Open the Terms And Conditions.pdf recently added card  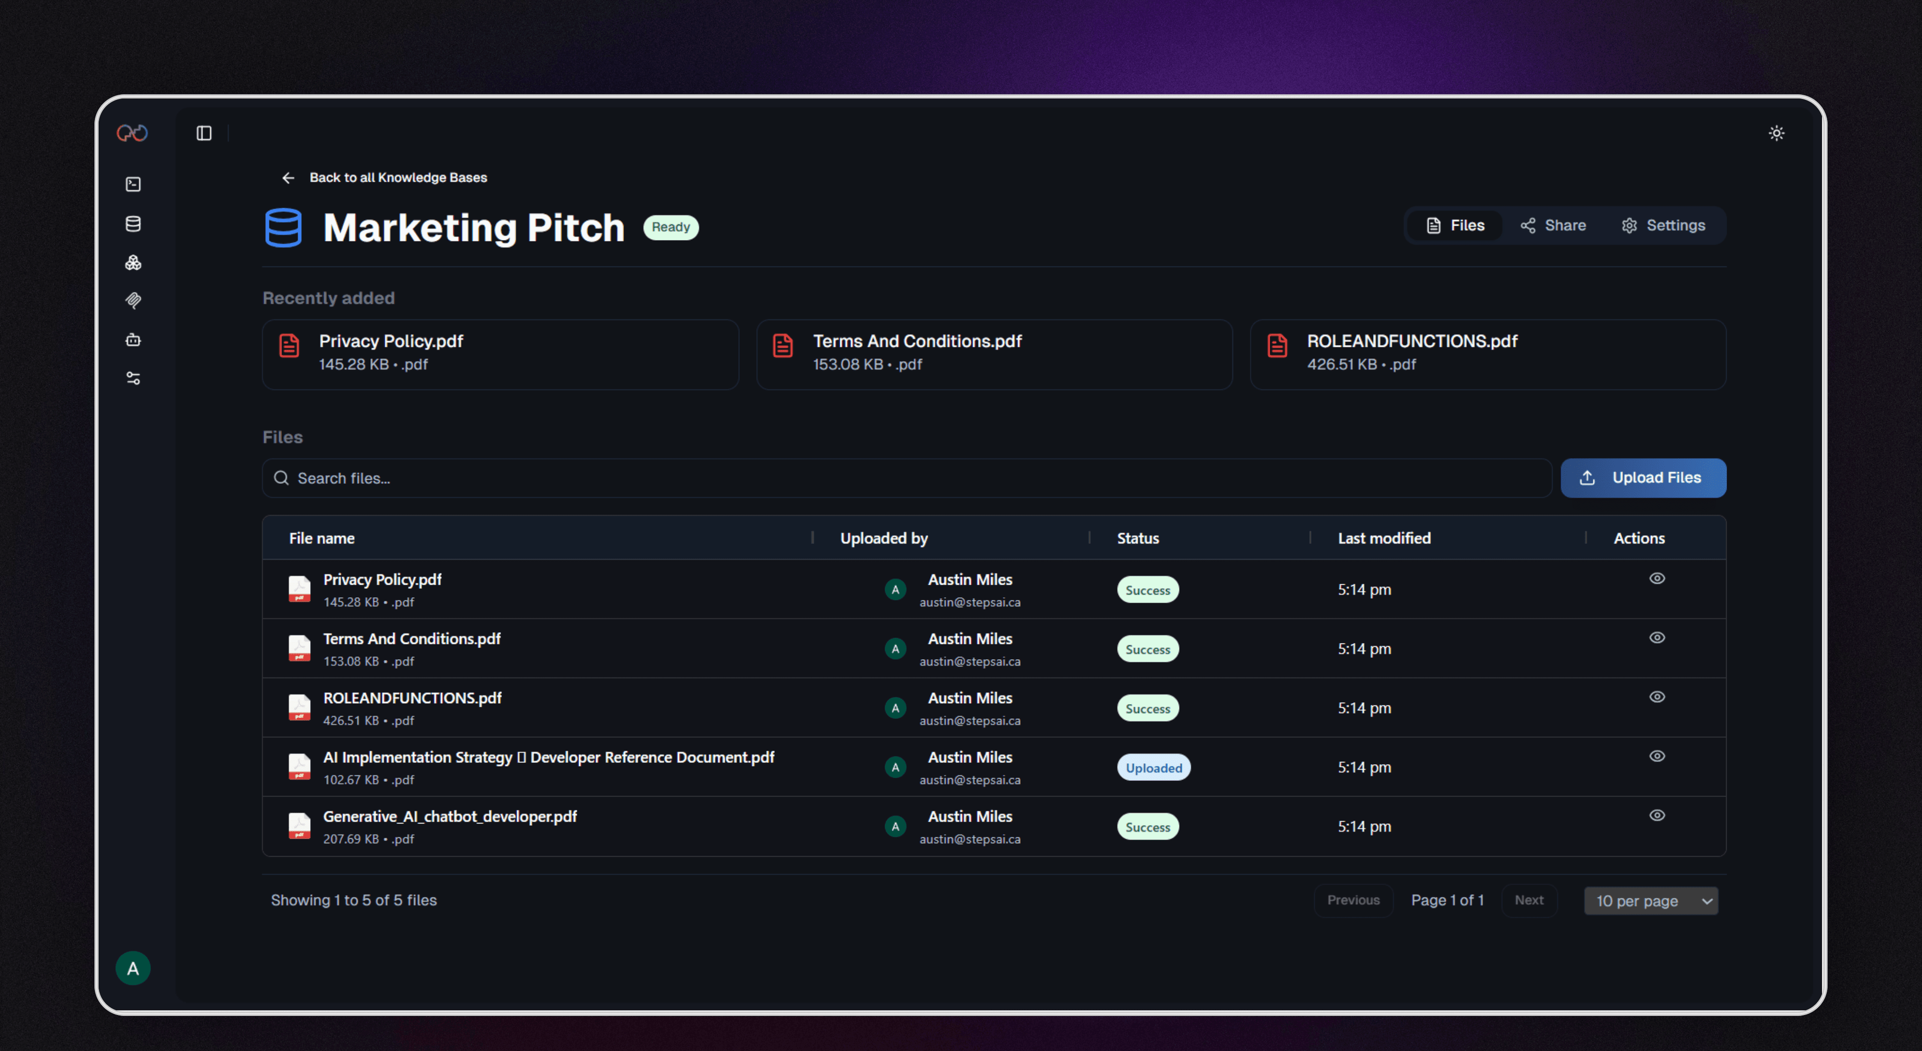tap(994, 354)
